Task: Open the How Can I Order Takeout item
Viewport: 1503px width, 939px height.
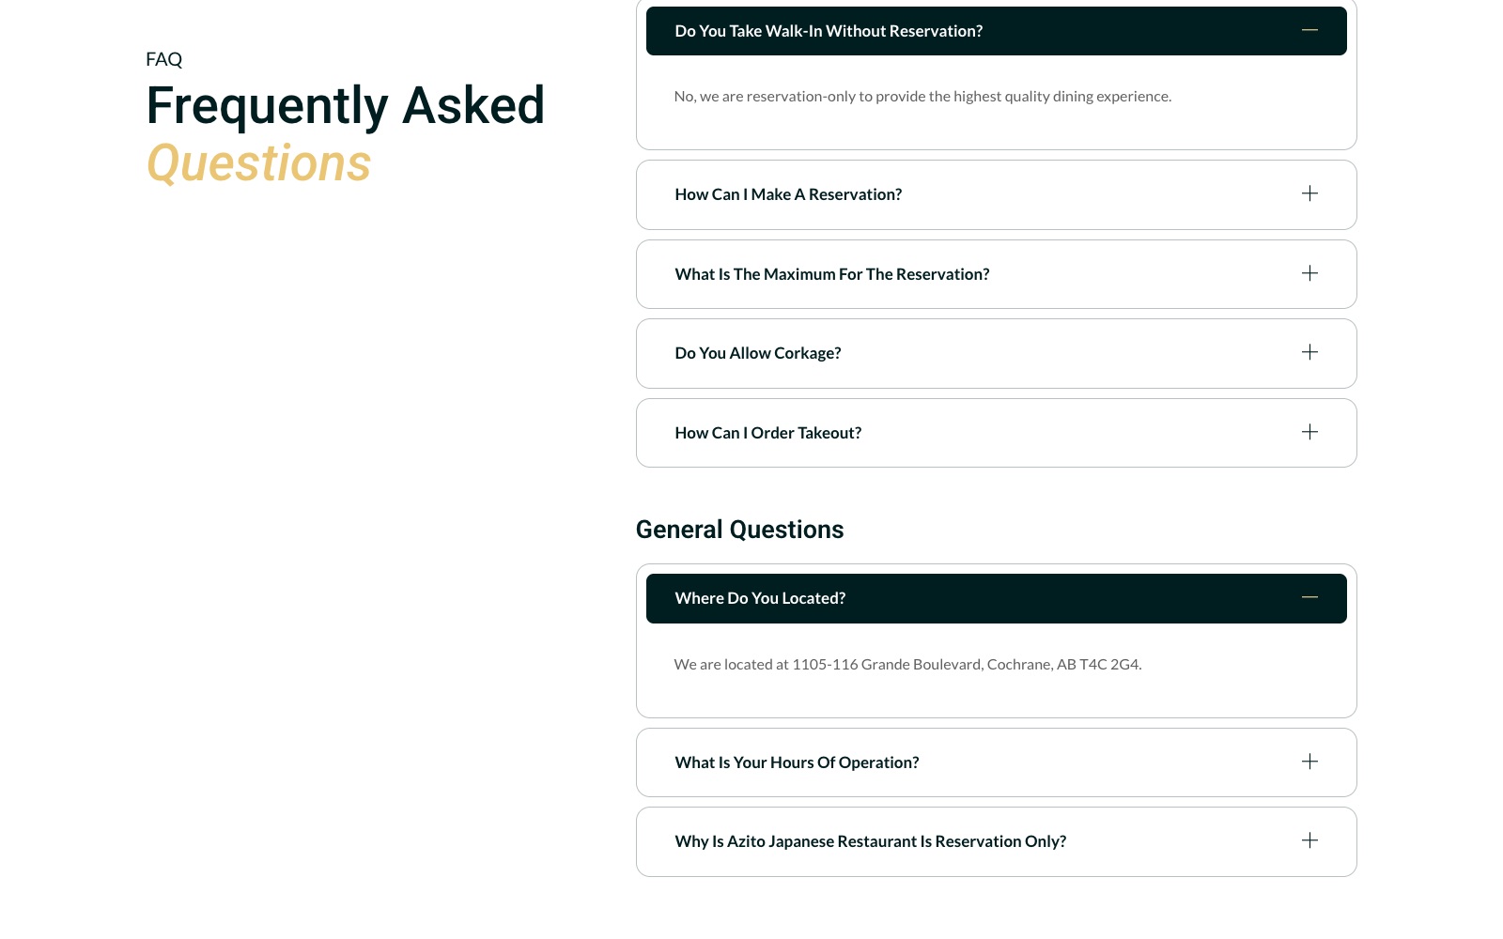Action: pos(996,433)
